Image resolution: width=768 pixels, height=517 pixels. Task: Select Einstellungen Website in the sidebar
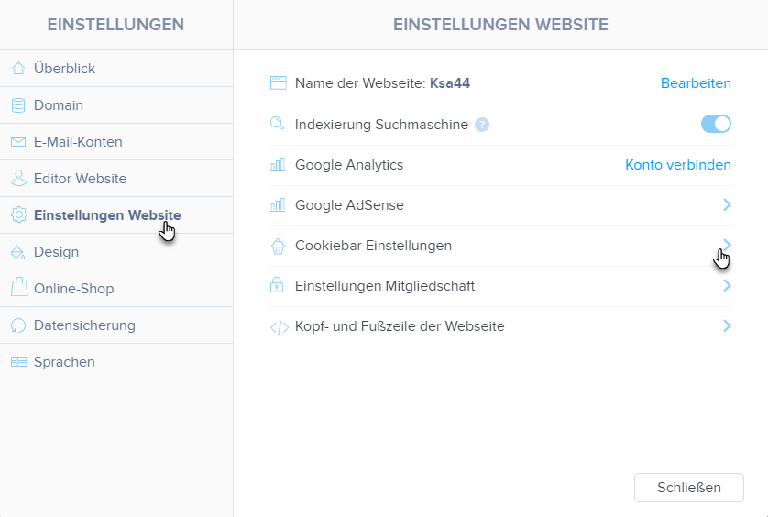tap(107, 215)
